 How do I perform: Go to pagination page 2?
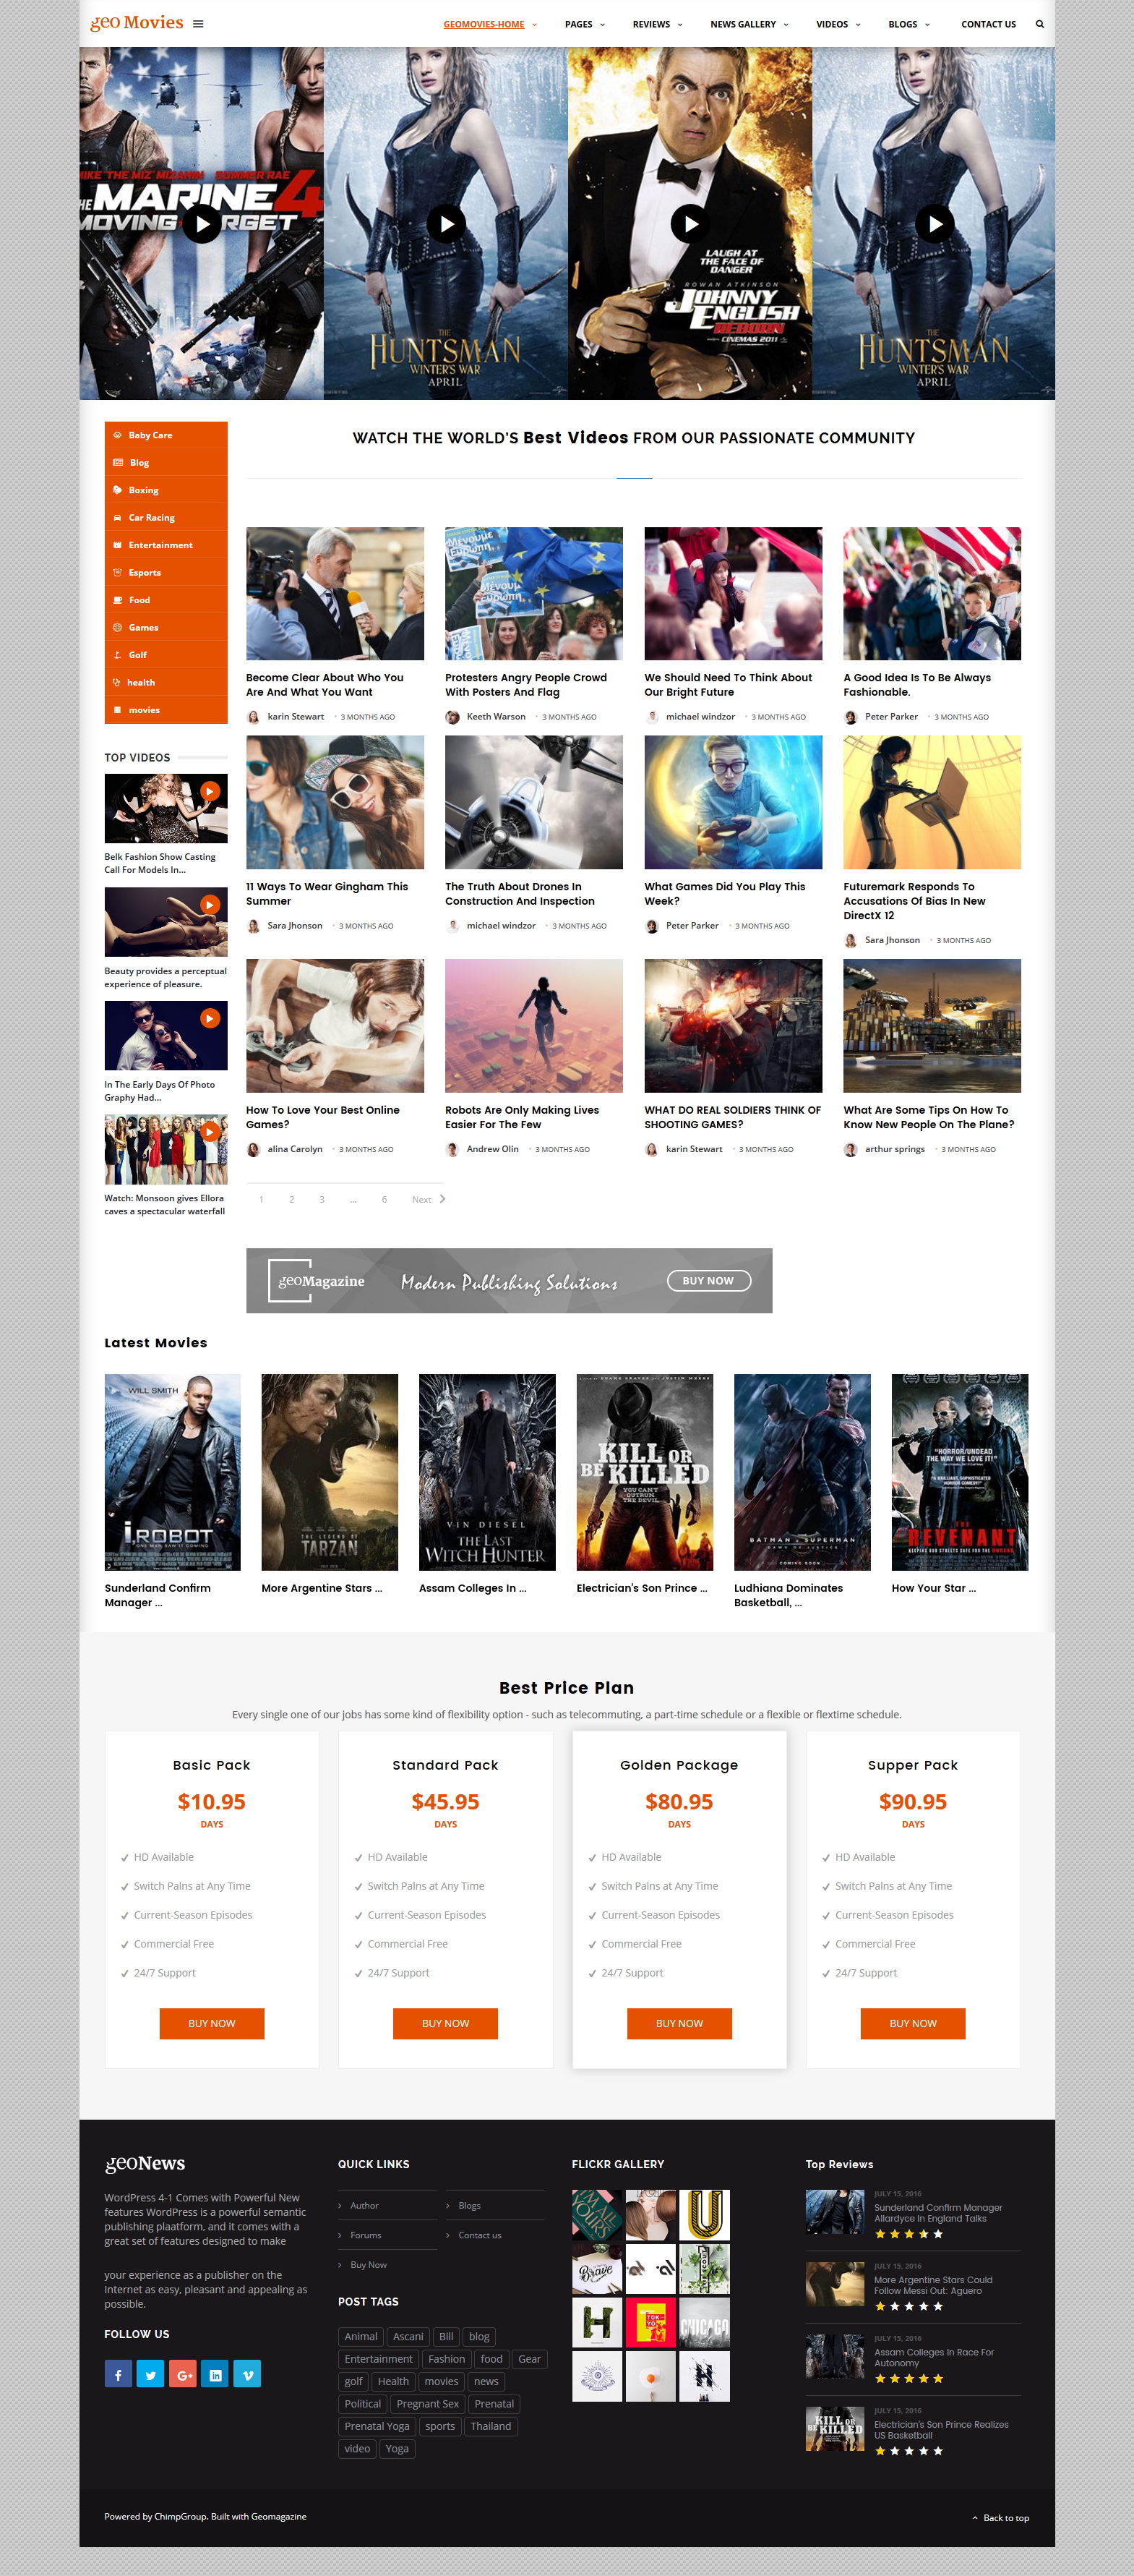(x=292, y=1199)
